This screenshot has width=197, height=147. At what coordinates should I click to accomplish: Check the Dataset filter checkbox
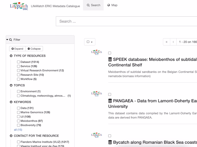(18, 62)
